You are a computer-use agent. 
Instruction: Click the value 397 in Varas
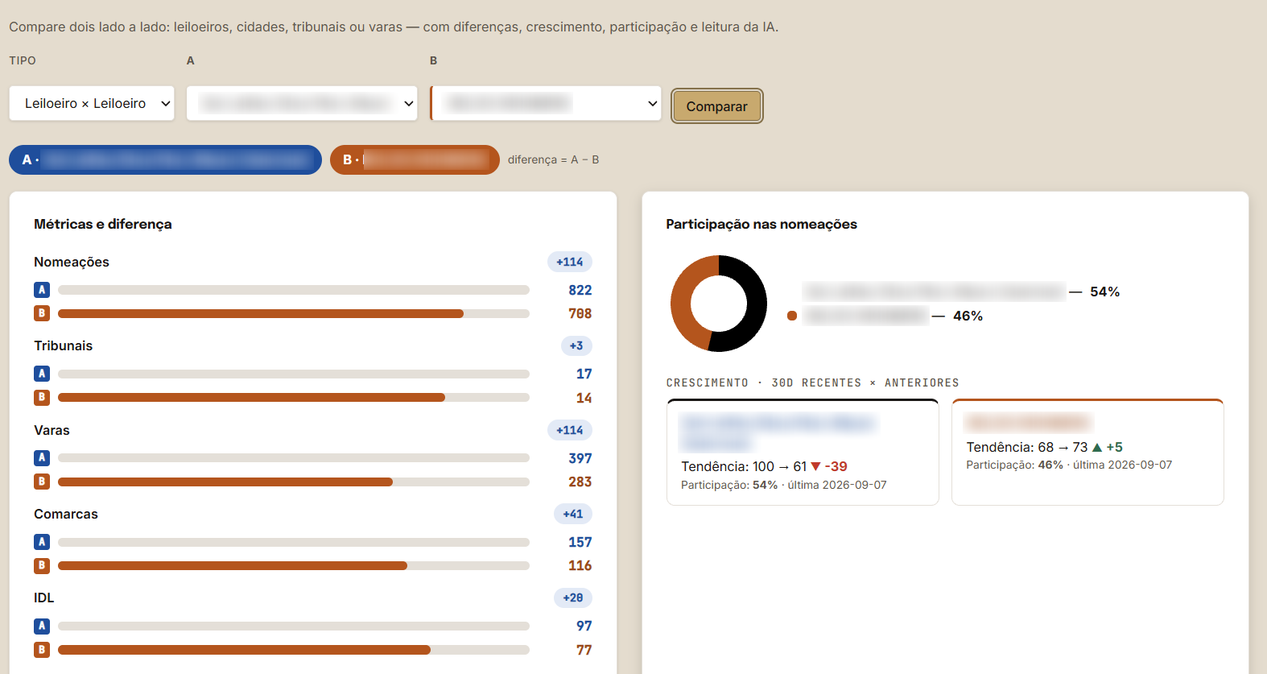pyautogui.click(x=580, y=458)
